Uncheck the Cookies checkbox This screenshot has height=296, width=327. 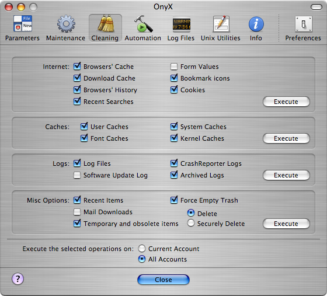(174, 90)
